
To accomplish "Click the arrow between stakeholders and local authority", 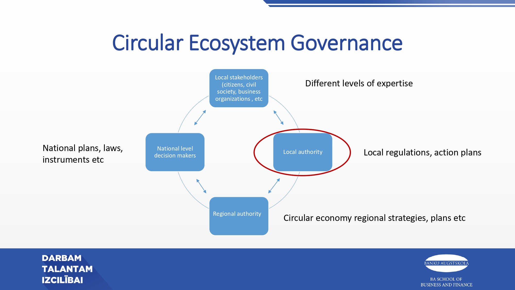I will pos(278,118).
